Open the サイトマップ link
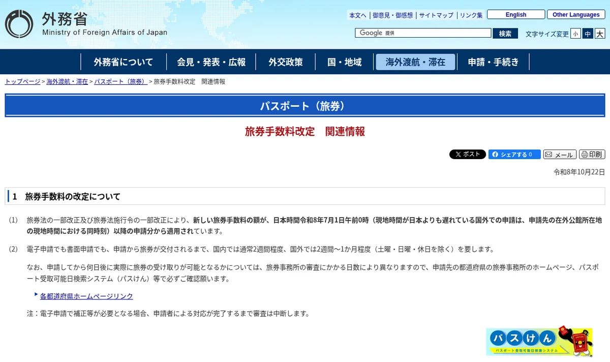610x362 pixels. (x=436, y=15)
